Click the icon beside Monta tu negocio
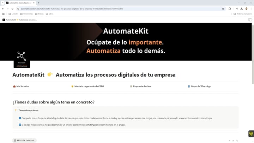Screen dimensions: 254x143 (x=72, y=87)
